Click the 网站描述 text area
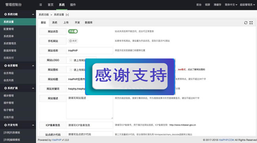The height and width of the screenshot is (143, 257). 90,107
